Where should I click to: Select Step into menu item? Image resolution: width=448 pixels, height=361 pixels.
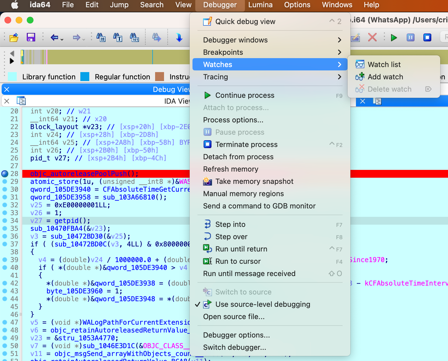pos(270,224)
